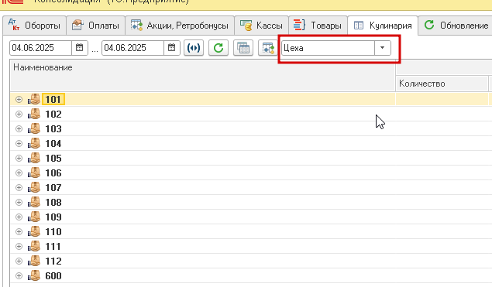492x287 pixels.
Task: Open the Цеха dropdown arrow
Action: tap(383, 48)
